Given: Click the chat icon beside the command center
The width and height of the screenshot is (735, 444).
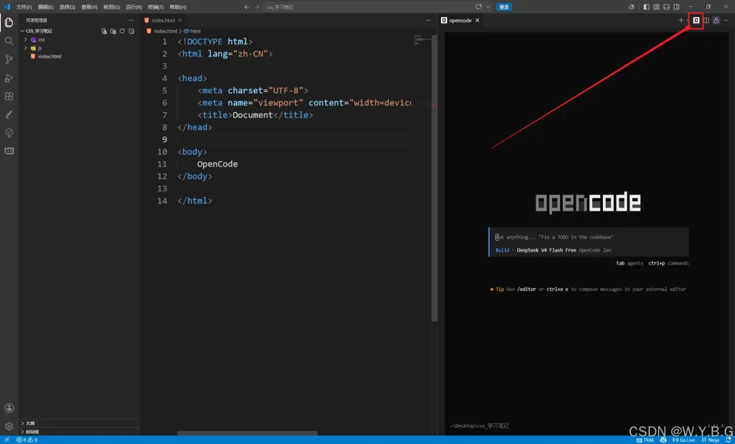Looking at the screenshot, I should tap(478, 7).
